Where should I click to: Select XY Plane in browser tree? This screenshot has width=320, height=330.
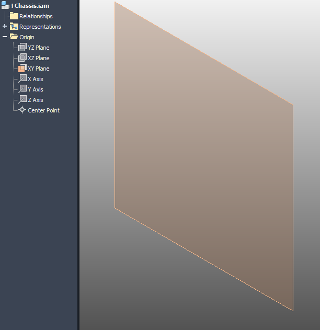tap(39, 69)
